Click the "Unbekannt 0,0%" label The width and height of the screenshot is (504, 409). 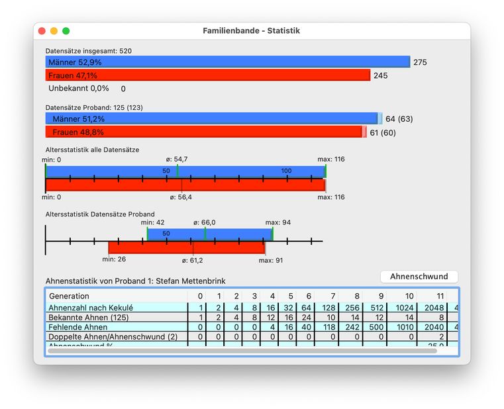tap(78, 88)
